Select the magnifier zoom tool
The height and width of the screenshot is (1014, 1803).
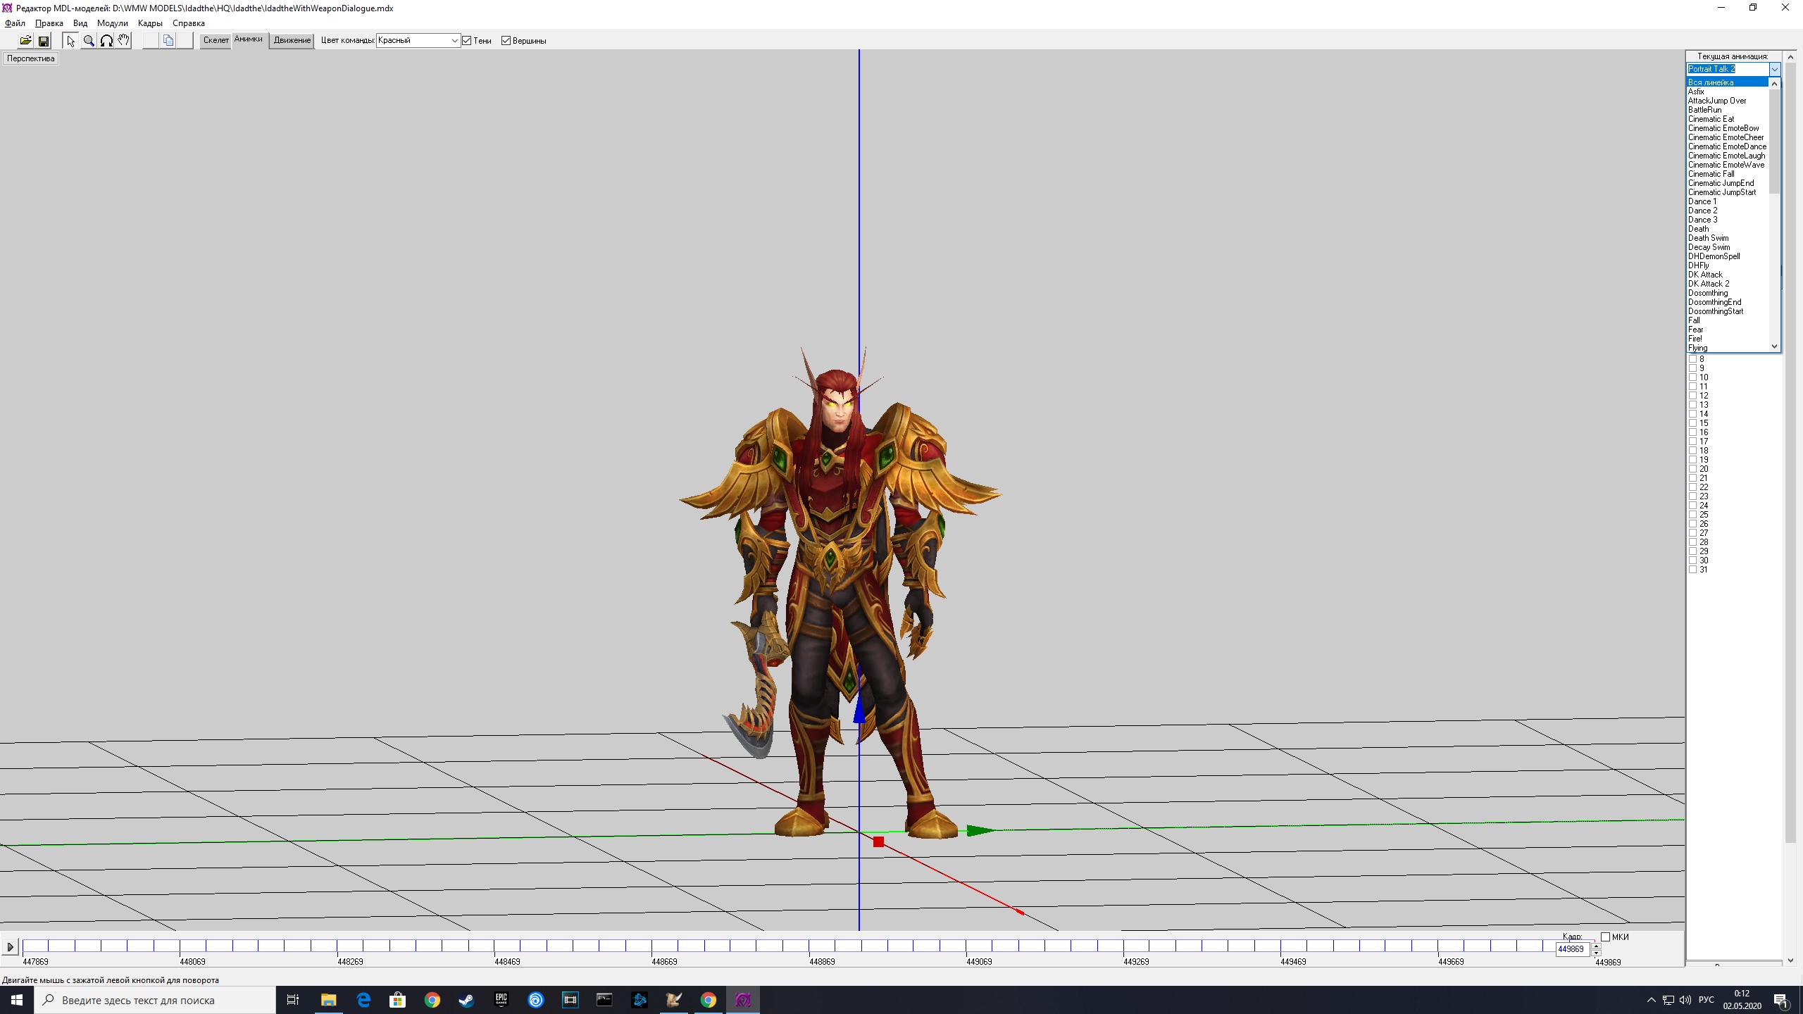click(89, 41)
